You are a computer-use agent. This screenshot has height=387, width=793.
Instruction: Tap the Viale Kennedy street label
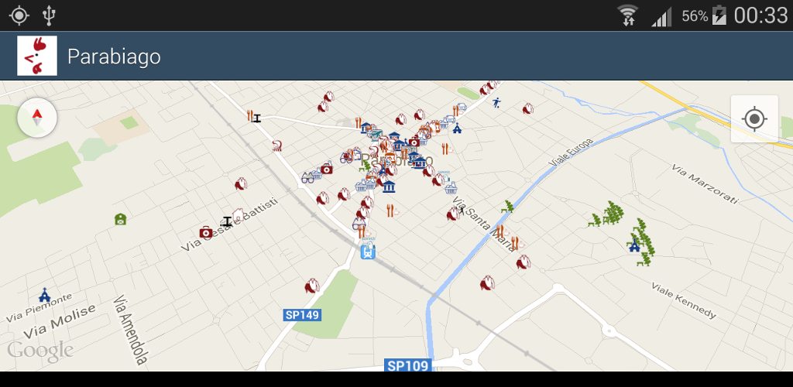[684, 300]
